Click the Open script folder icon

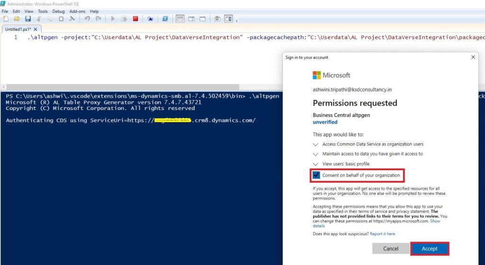[17, 19]
